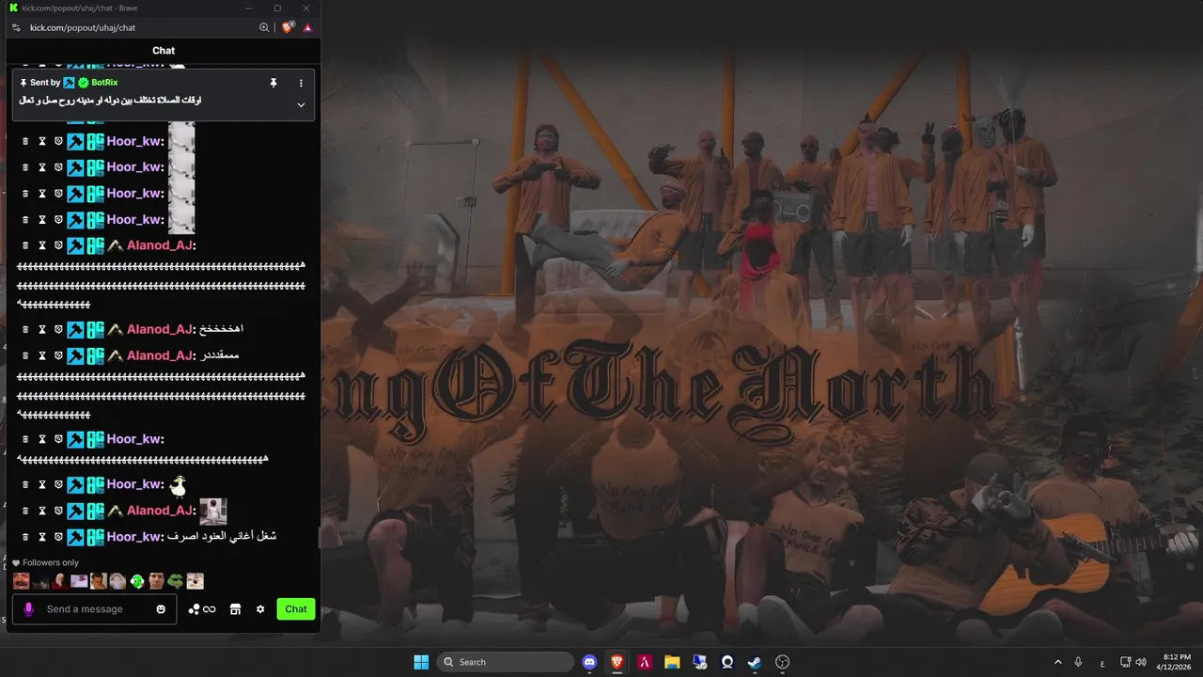Click hourglass timeout icon on مسقددر row
The width and height of the screenshot is (1203, 677).
point(41,355)
